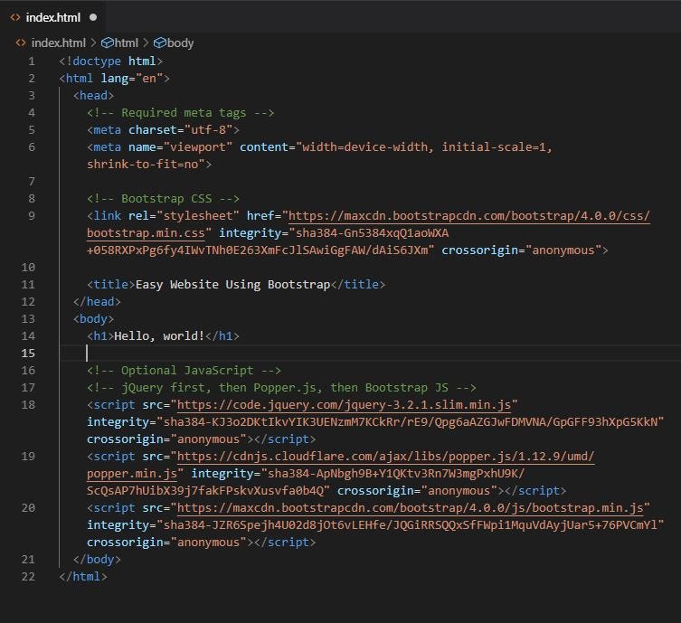Viewport: 681px width, 623px height.
Task: Click the lang="en" attribute
Action: (132, 79)
